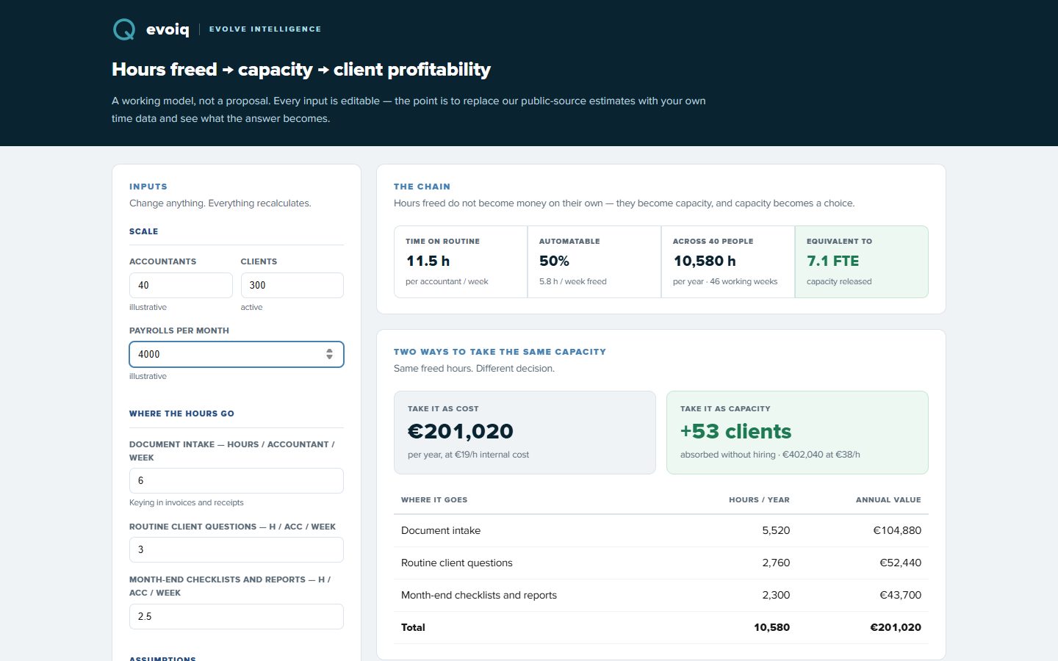Click the Across 40 people tile
This screenshot has width=1058, height=661.
point(728,261)
